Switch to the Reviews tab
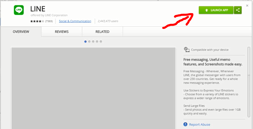 (62, 32)
